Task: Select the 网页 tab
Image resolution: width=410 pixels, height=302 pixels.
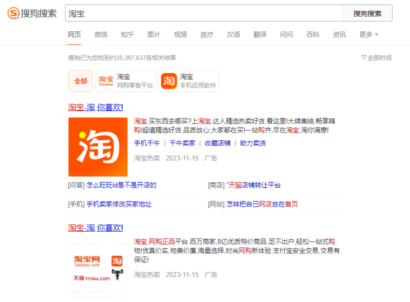Action: [x=74, y=34]
